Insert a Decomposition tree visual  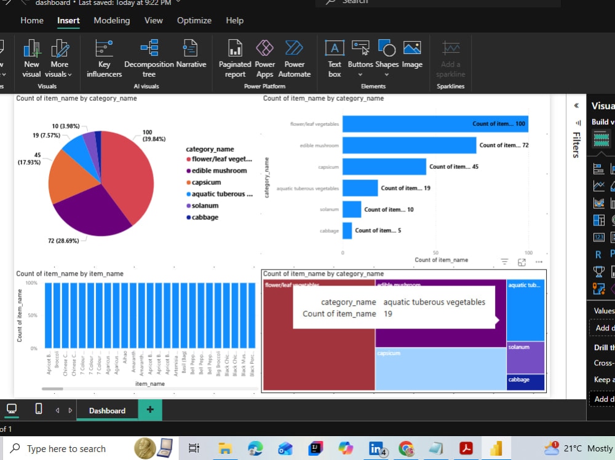tap(149, 59)
